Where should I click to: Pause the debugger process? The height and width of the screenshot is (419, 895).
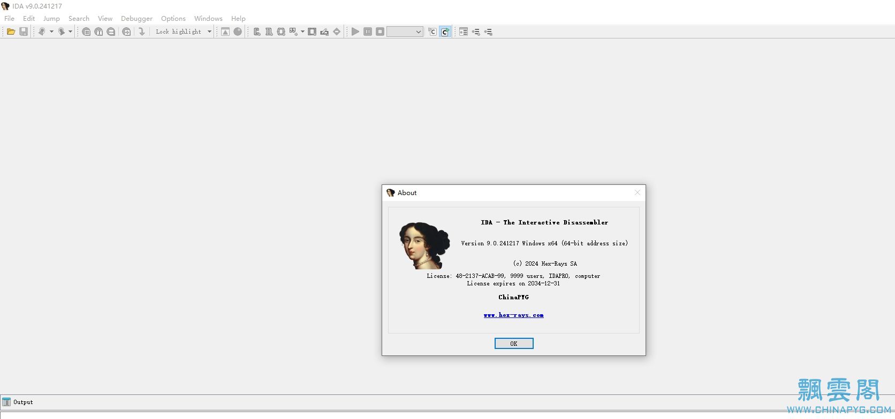click(x=368, y=32)
